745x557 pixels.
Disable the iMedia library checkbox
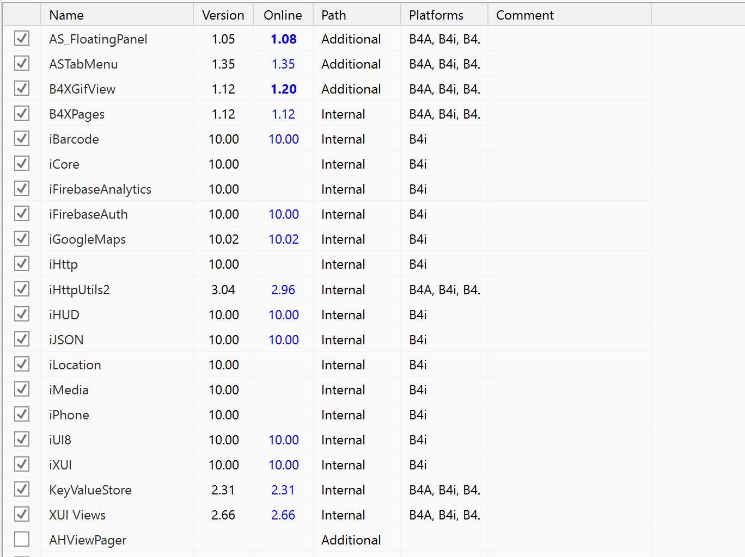coord(22,389)
